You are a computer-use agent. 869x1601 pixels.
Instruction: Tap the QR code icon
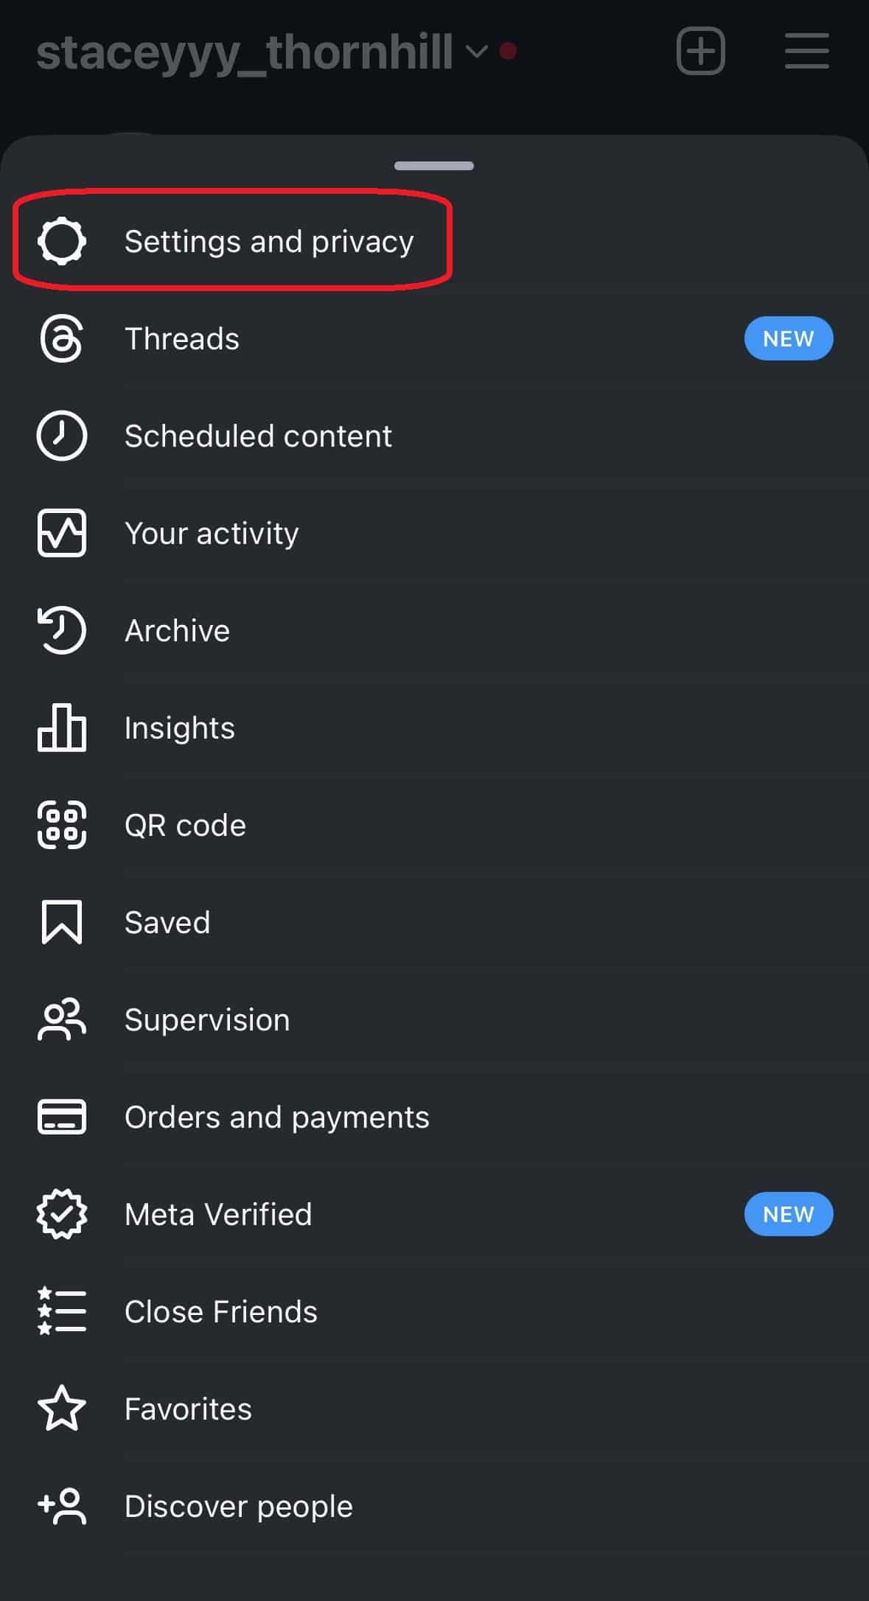[62, 825]
